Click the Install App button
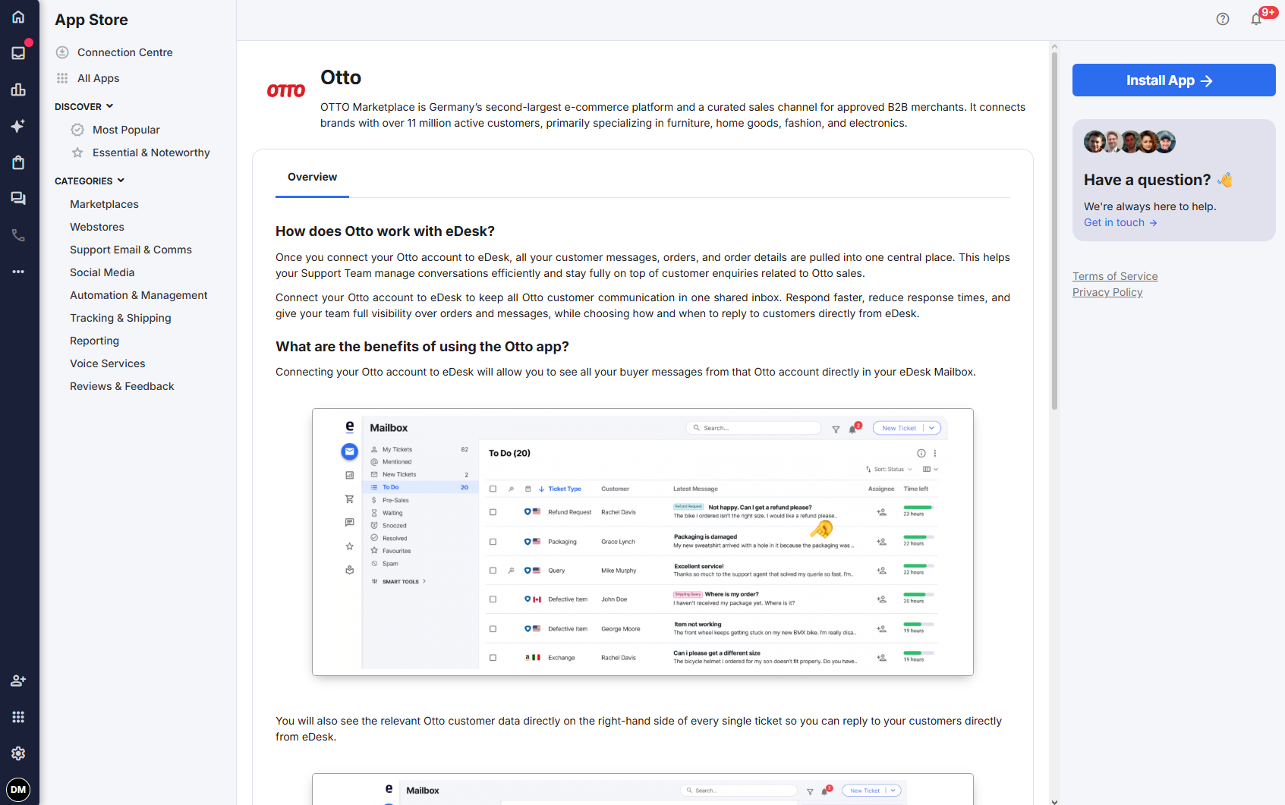 (x=1173, y=80)
